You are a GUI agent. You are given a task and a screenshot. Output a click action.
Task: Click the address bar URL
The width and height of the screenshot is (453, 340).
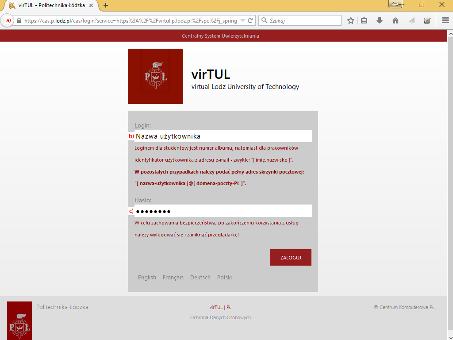[131, 21]
